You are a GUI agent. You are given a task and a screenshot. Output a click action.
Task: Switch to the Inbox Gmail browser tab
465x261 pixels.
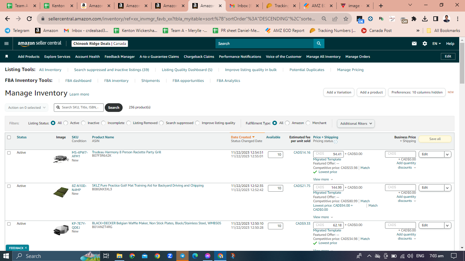243,6
